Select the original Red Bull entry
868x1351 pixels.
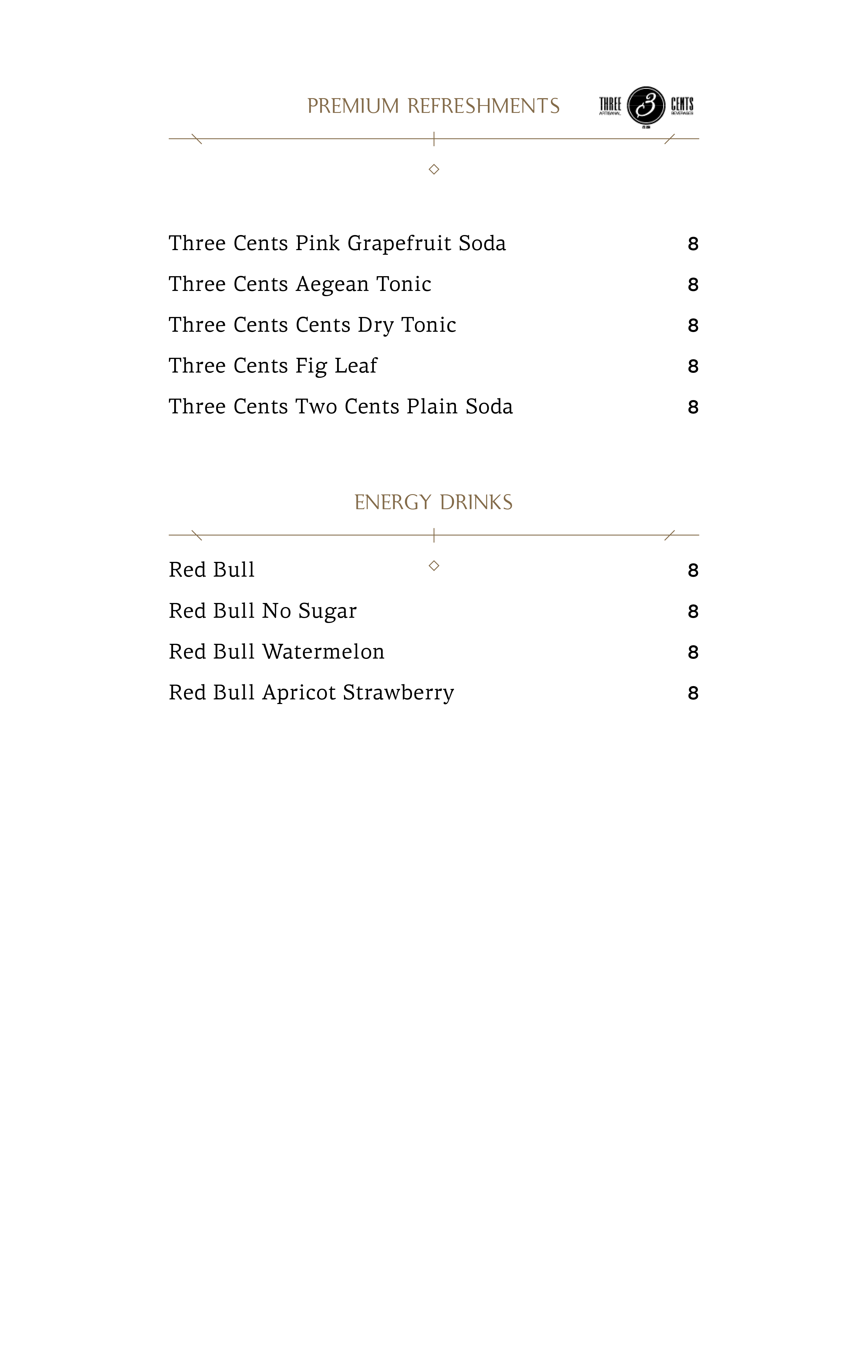pos(212,570)
